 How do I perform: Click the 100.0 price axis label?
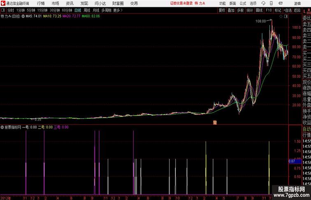[x=297, y=28]
